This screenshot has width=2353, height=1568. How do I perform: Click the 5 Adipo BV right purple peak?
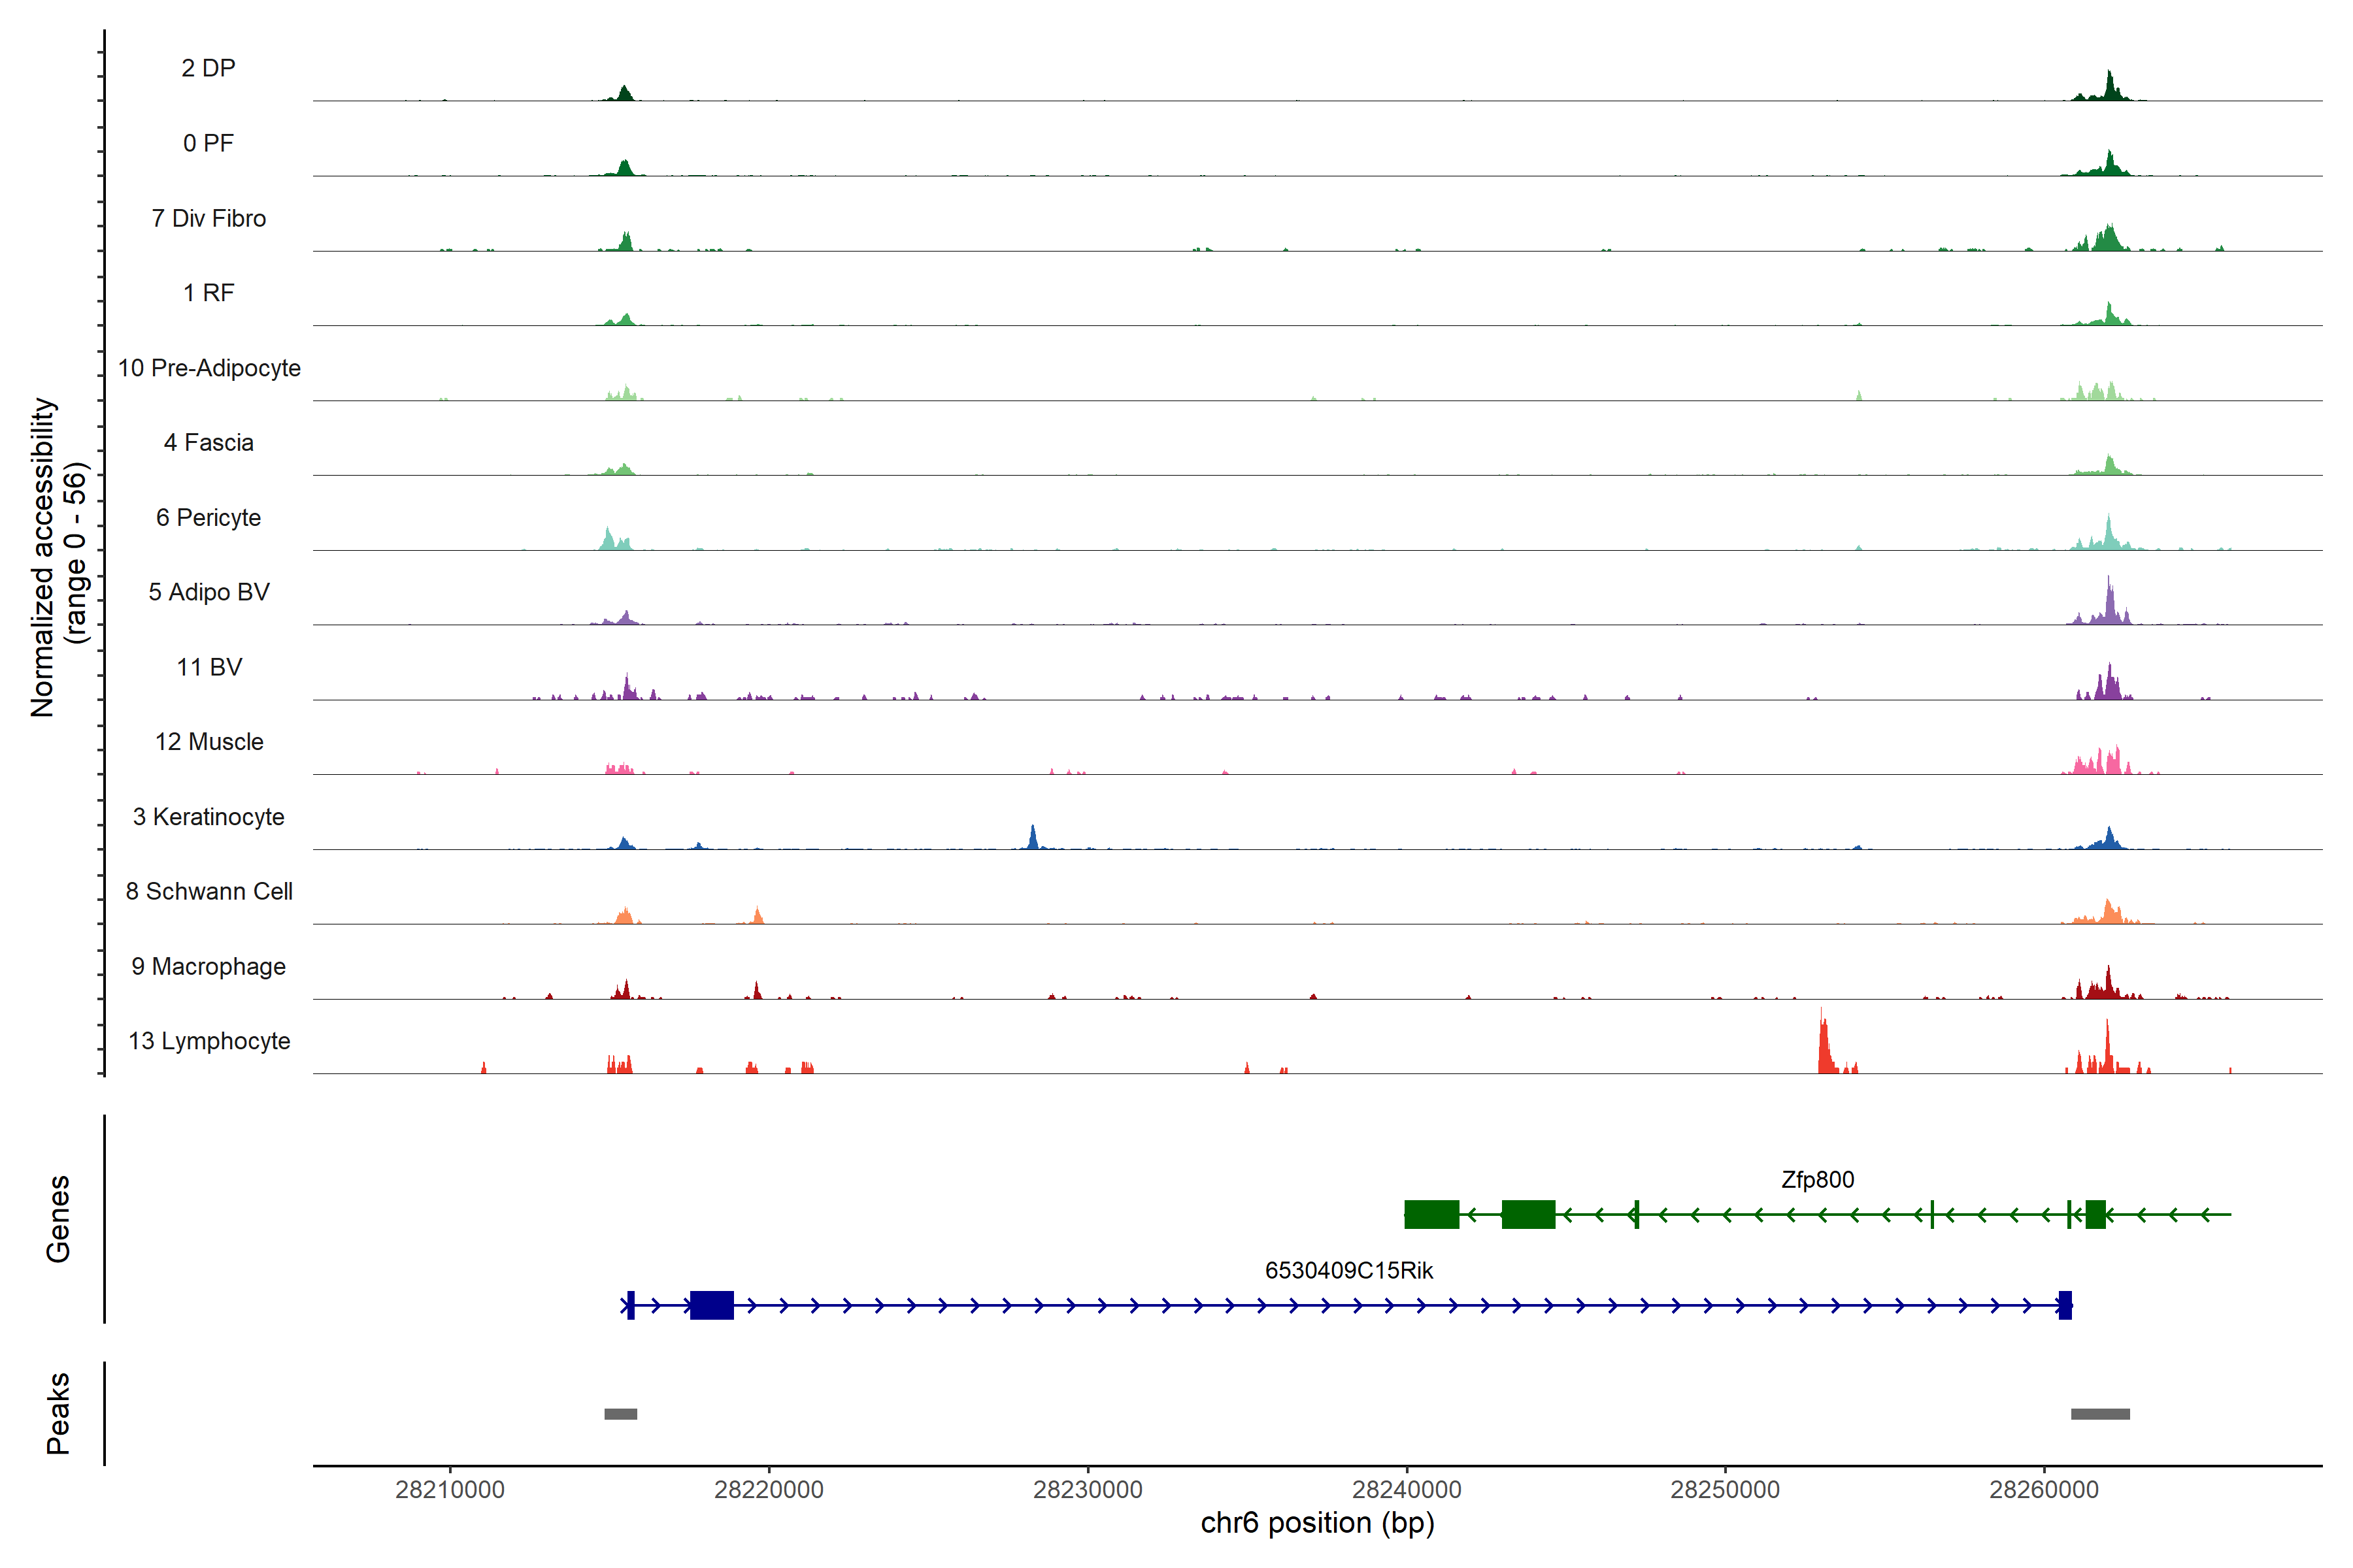pyautogui.click(x=2109, y=604)
